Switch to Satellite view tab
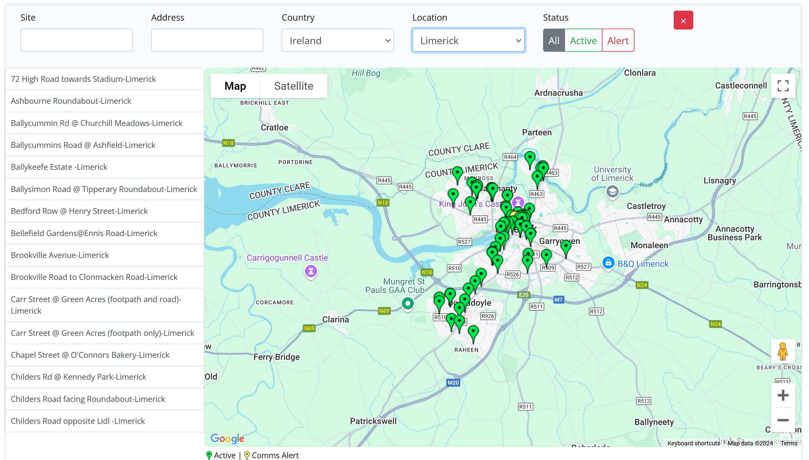The image size is (809, 460). pos(293,85)
